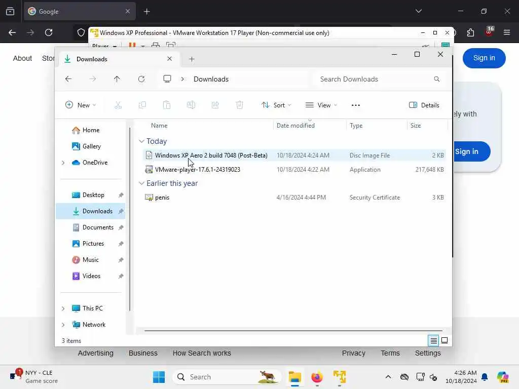Click the horizontal scrollbar in file list
Image resolution: width=519 pixels, height=389 pixels.
click(293, 330)
